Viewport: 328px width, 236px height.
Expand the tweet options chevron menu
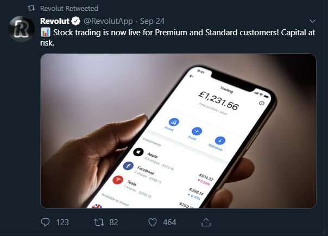312,21
